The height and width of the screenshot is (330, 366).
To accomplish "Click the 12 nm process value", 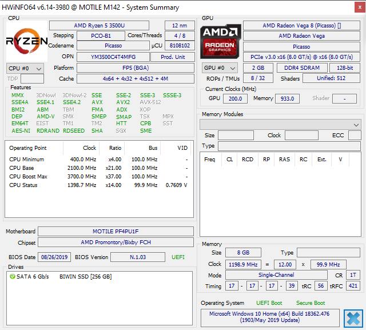I will (180, 25).
